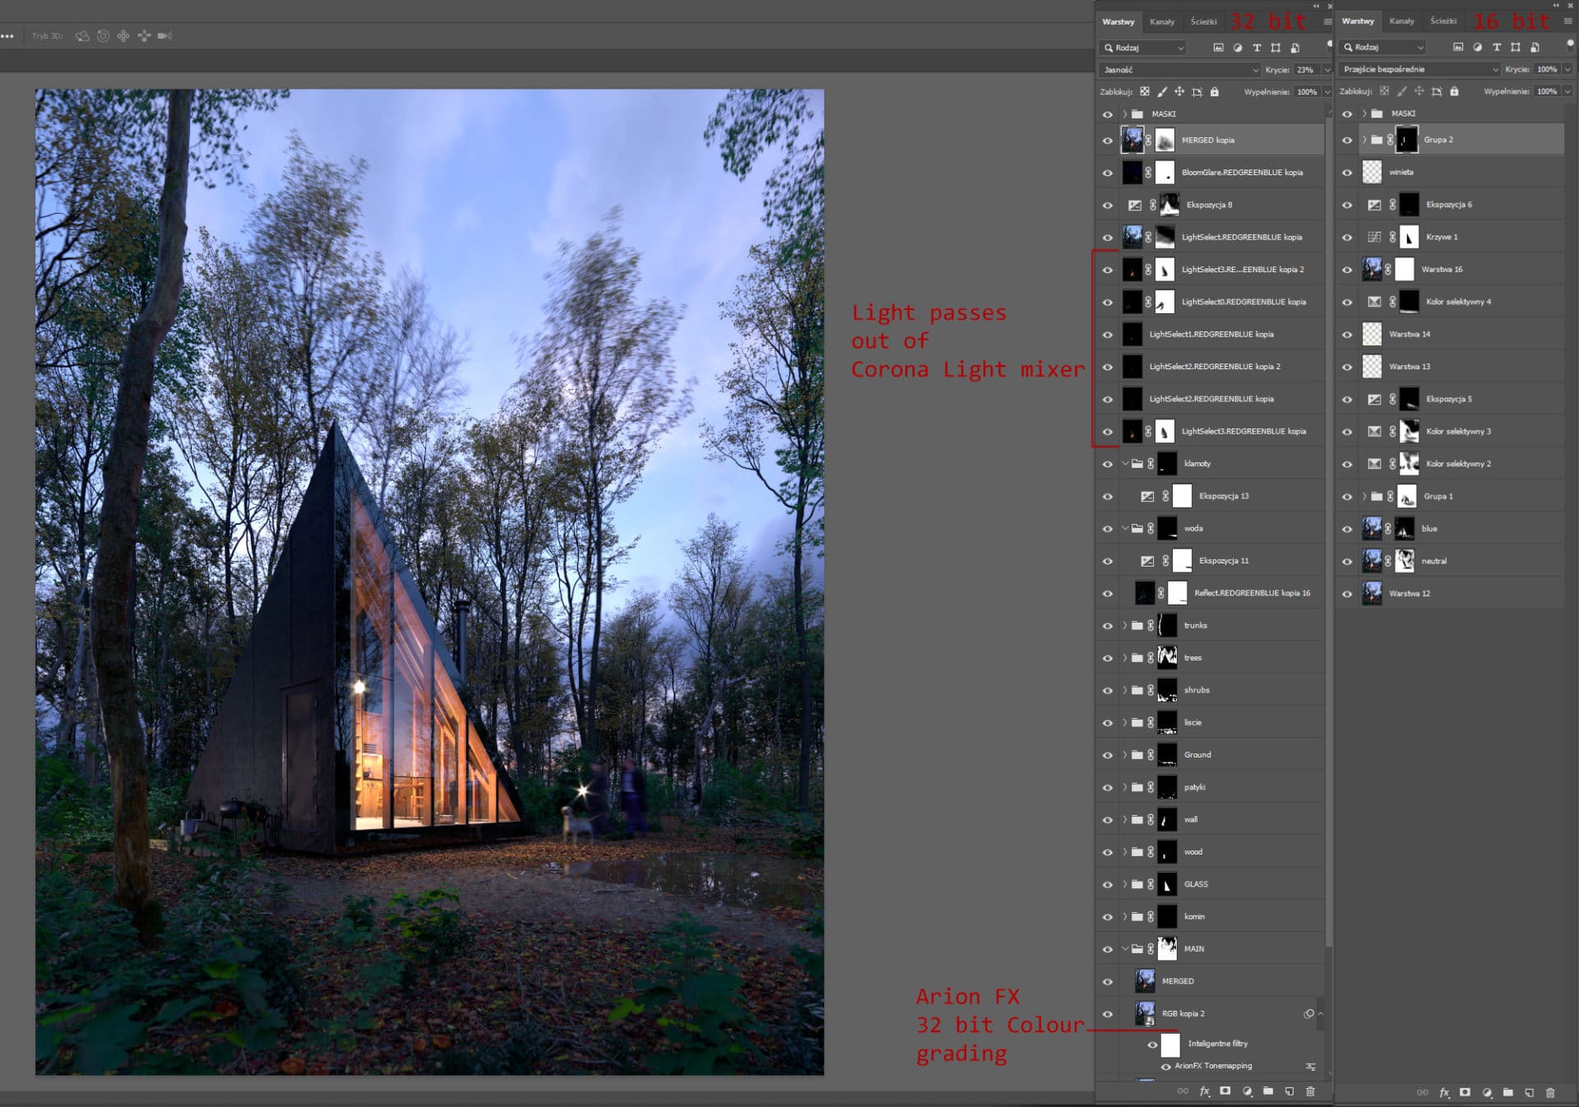The height and width of the screenshot is (1107, 1579).
Task: Add layer mask in the left panel
Action: pyautogui.click(x=1225, y=1091)
